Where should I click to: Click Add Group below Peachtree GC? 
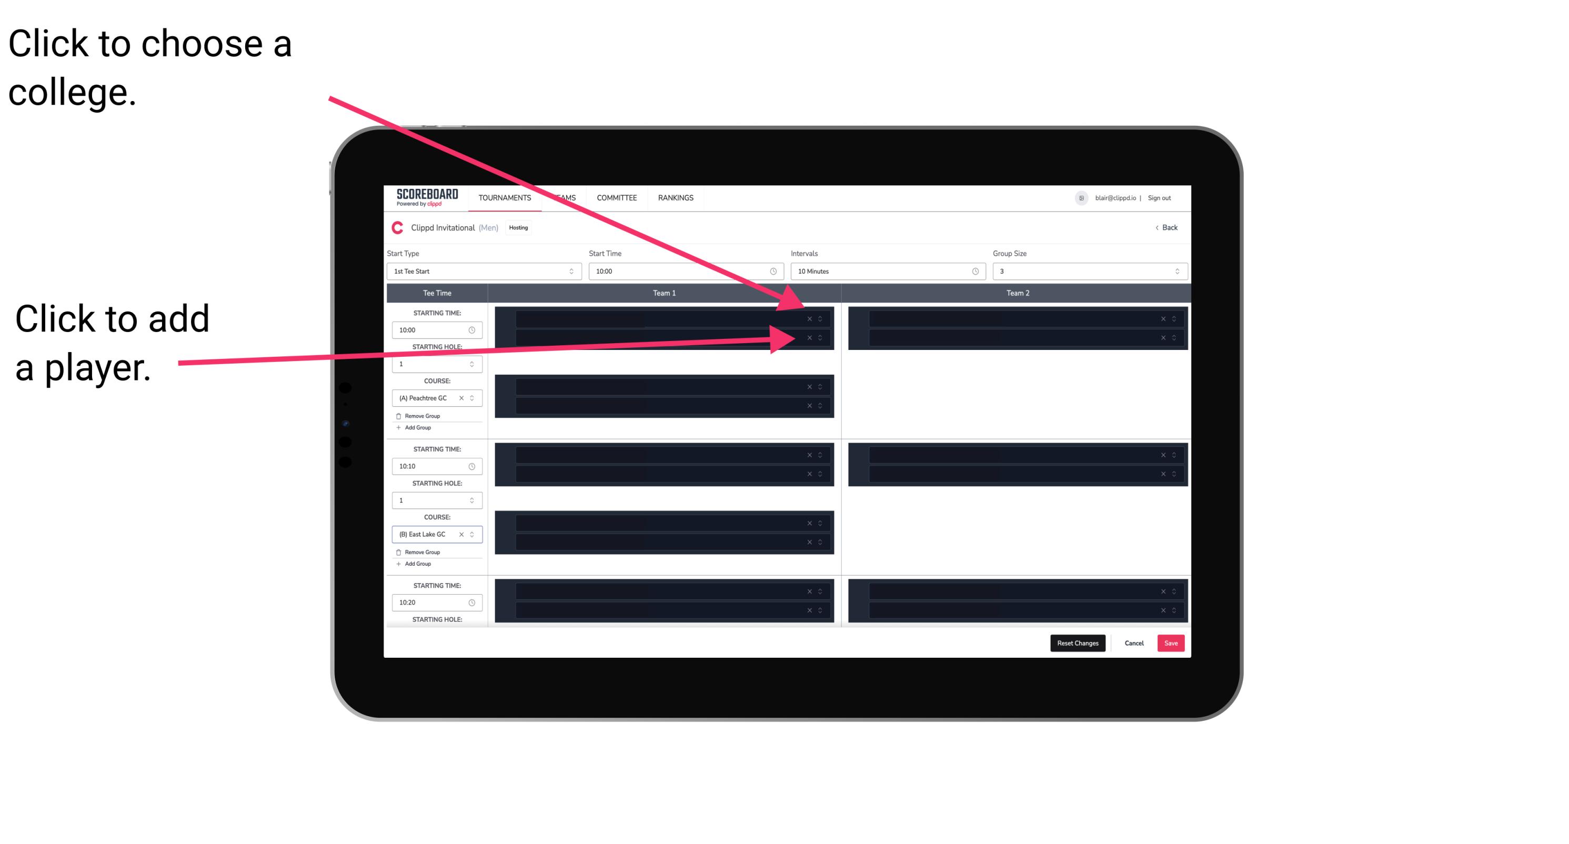pyautogui.click(x=416, y=427)
